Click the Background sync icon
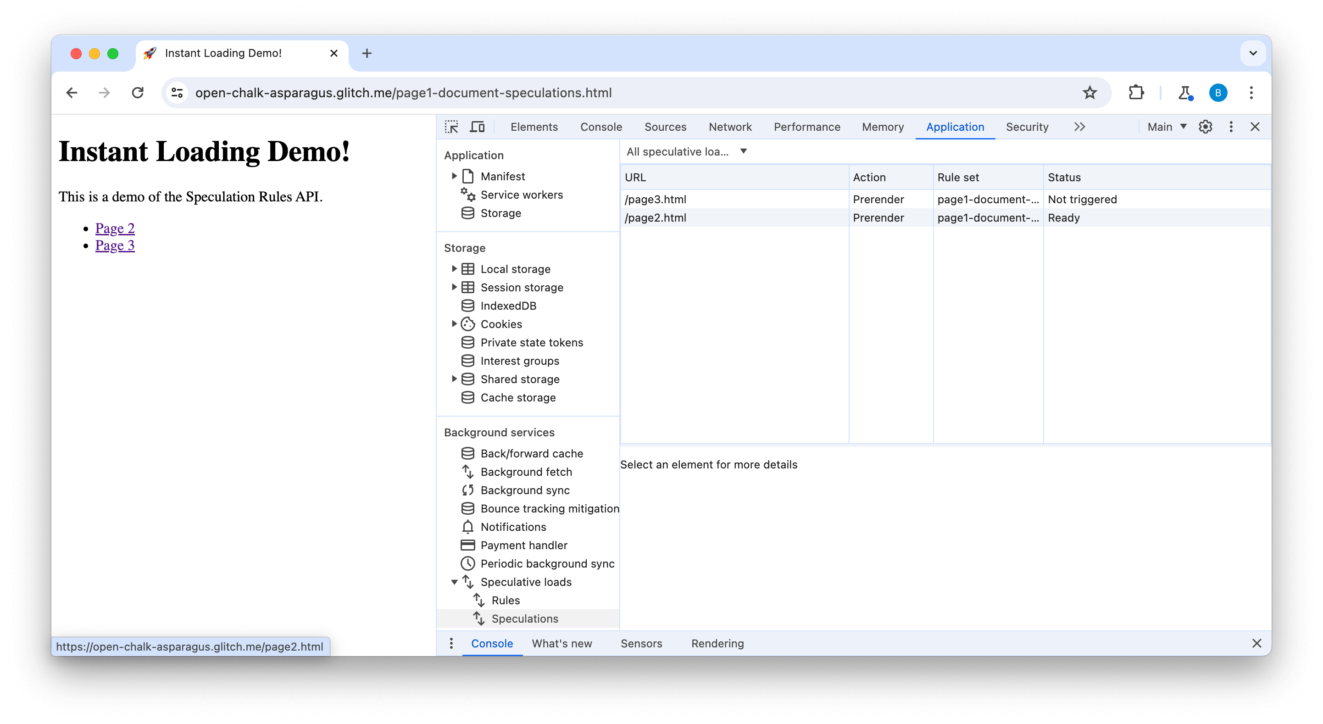 click(468, 490)
